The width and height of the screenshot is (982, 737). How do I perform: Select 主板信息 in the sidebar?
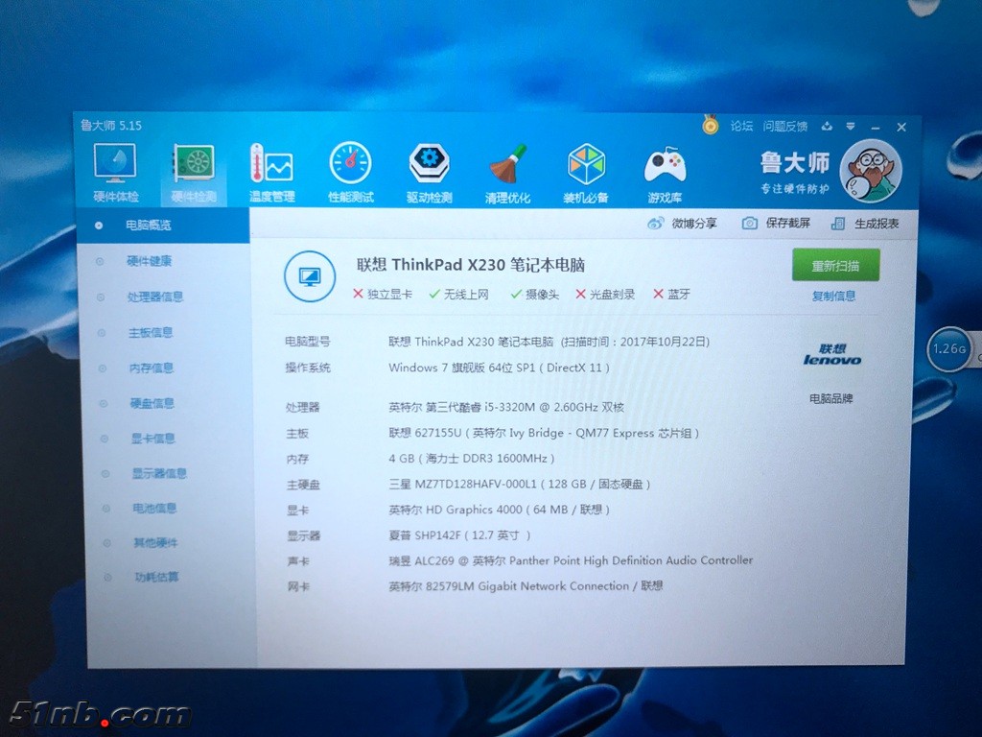[x=151, y=332]
